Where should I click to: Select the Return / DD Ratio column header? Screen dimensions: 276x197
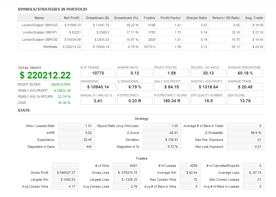(x=226, y=18)
